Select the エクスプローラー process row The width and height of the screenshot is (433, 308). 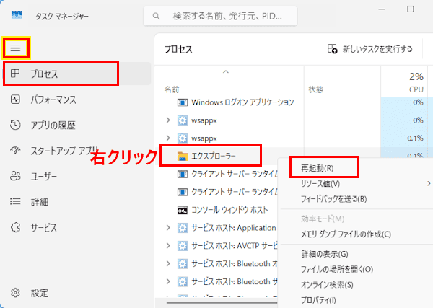216,155
